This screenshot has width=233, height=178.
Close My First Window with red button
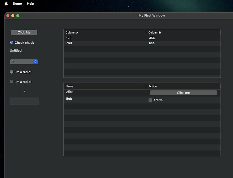[x=8, y=16]
